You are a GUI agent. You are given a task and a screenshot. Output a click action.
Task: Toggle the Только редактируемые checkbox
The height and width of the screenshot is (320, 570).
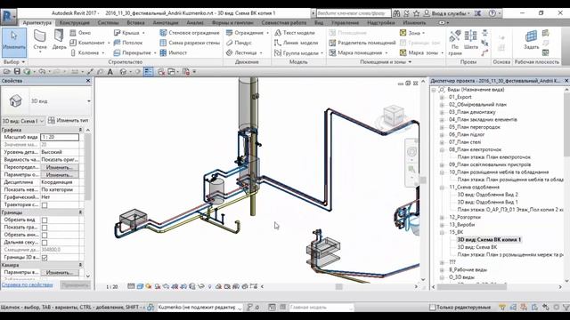click(x=432, y=308)
